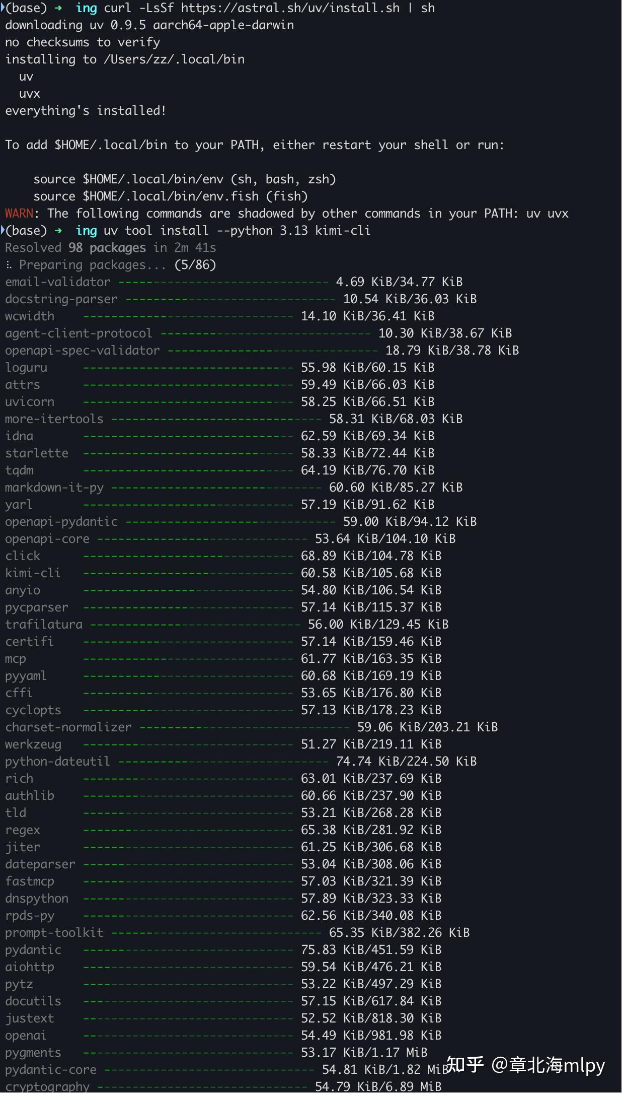Click the red WARN label
The image size is (622, 1093).
[19, 214]
